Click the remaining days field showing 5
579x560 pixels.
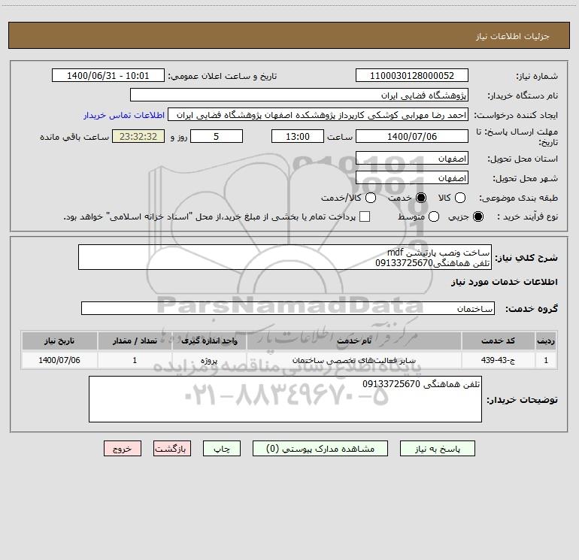click(217, 136)
